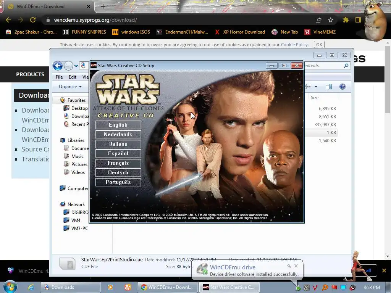Close Chrome downloads bar X
This screenshot has width=391, height=293.
(384, 270)
